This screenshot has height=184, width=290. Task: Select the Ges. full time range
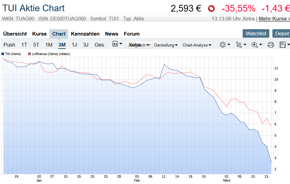click(x=100, y=45)
